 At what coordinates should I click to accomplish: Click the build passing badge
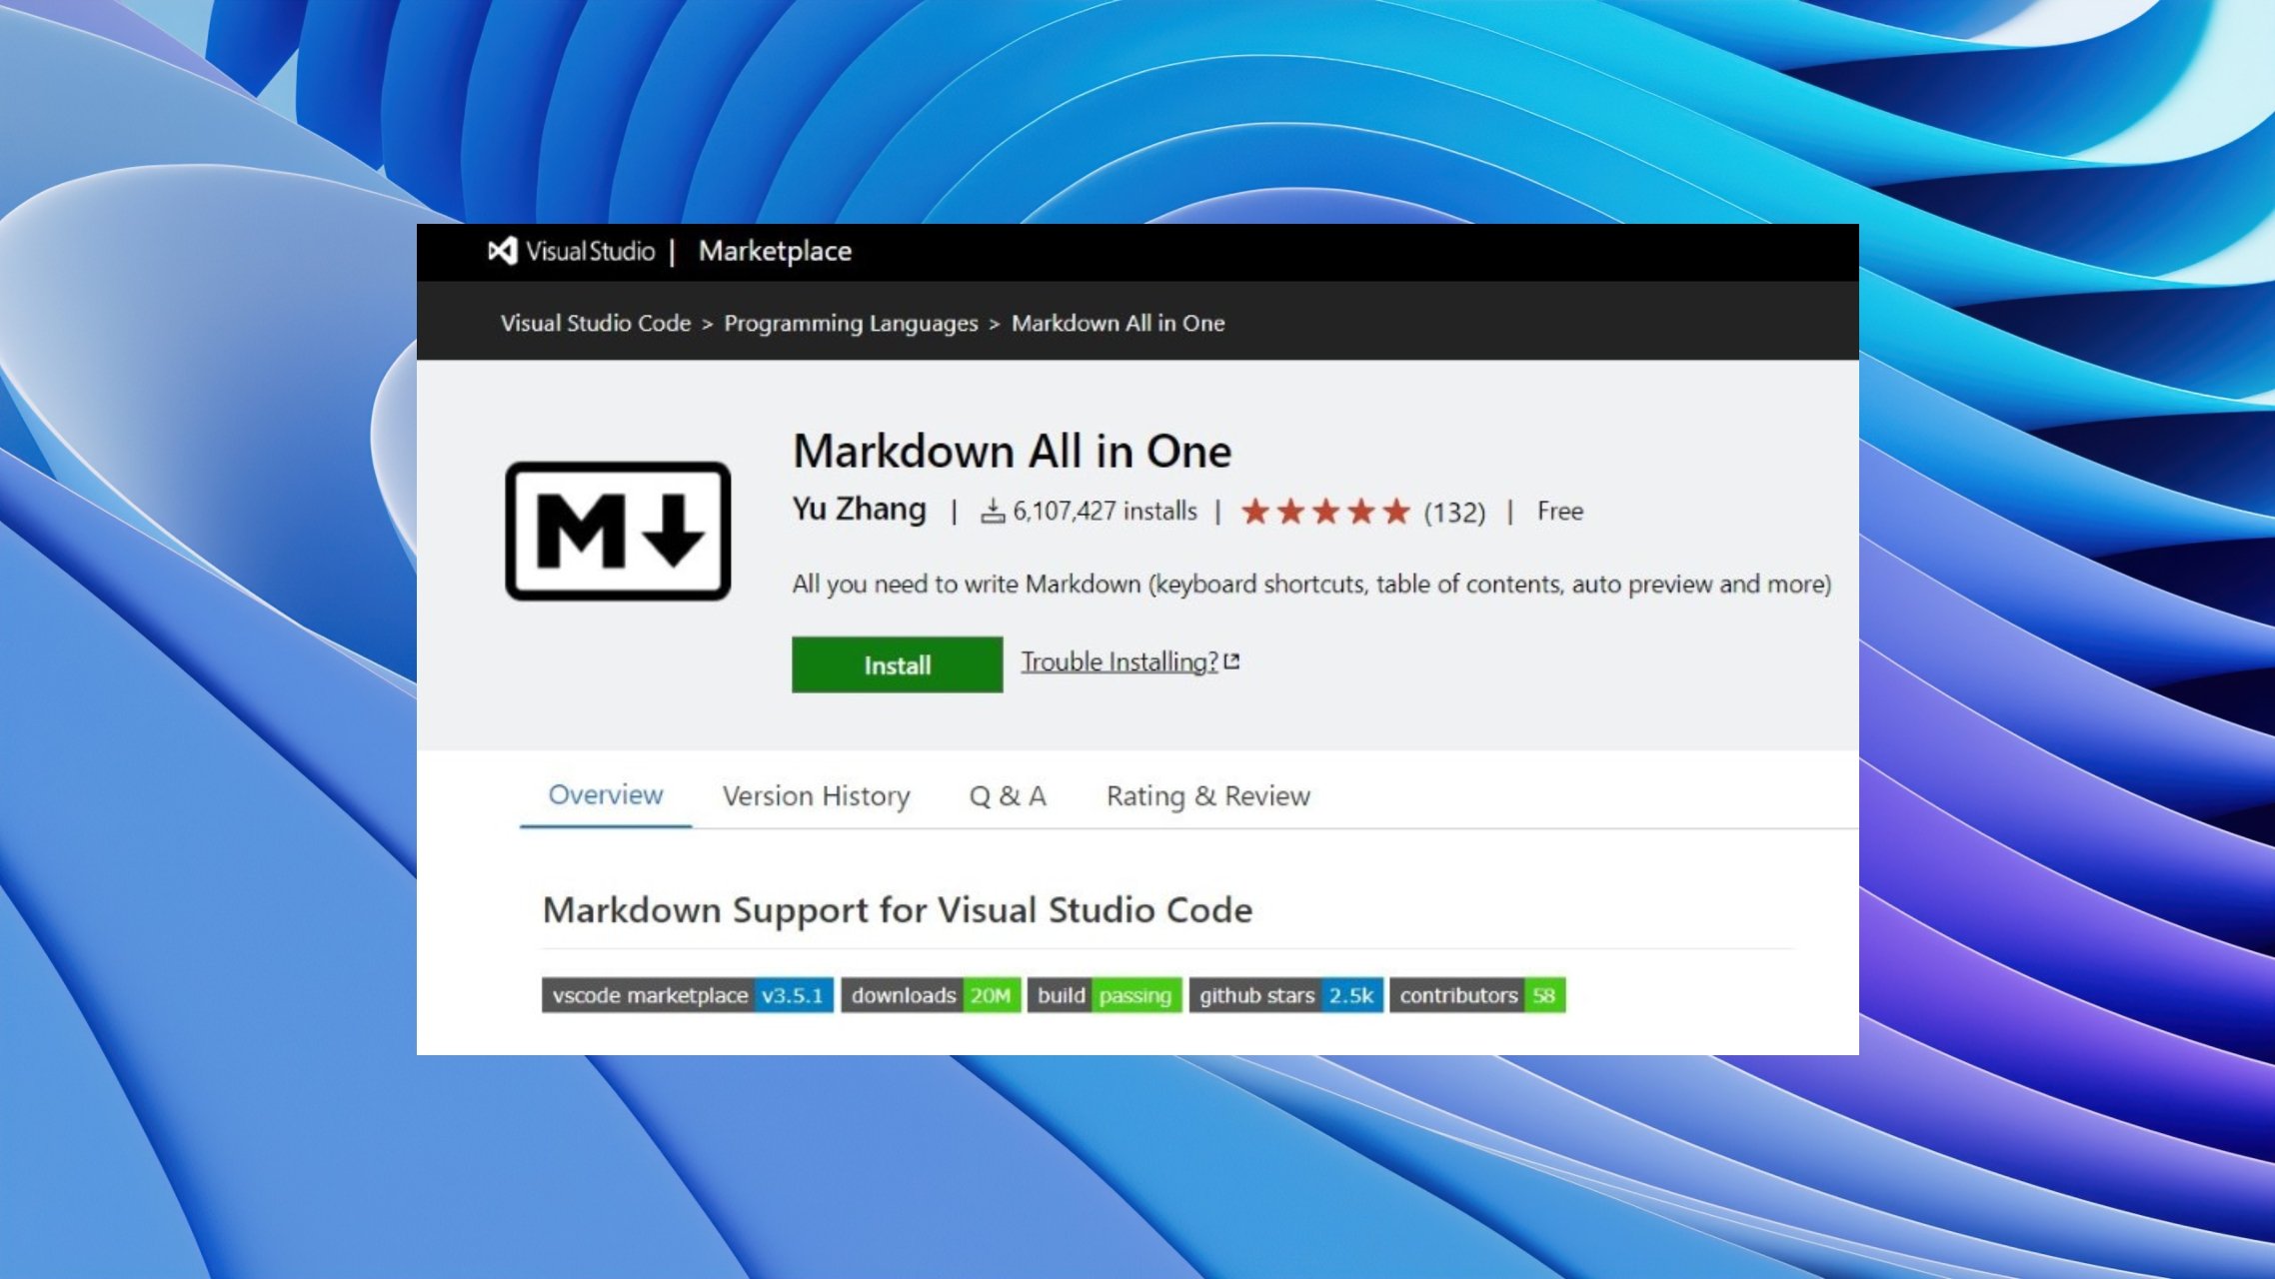1105,995
